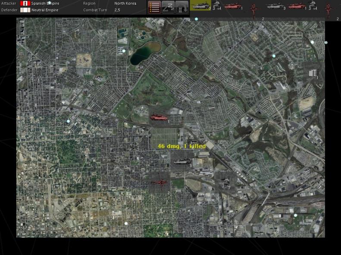This screenshot has height=255, width=341.
Task: Select the second infantry soldier in the queue
Action: coord(313,6)
